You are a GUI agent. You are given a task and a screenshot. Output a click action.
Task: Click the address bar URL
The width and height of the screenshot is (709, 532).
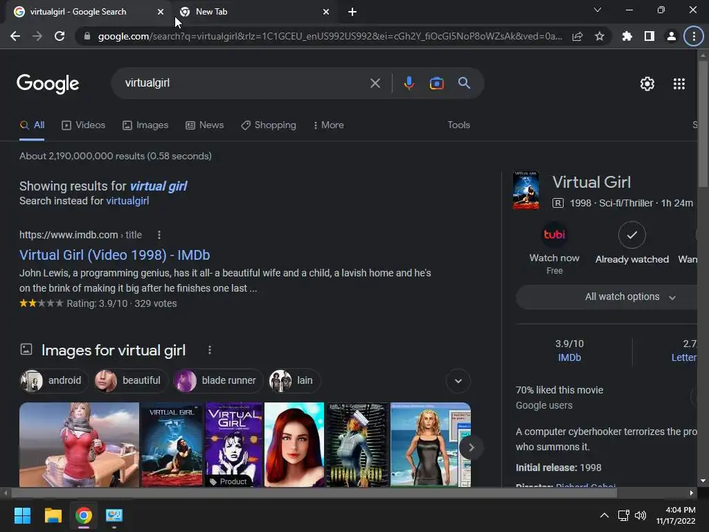point(330,36)
